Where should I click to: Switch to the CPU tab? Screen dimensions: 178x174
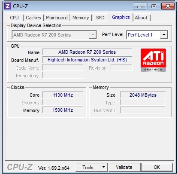[x=14, y=18]
